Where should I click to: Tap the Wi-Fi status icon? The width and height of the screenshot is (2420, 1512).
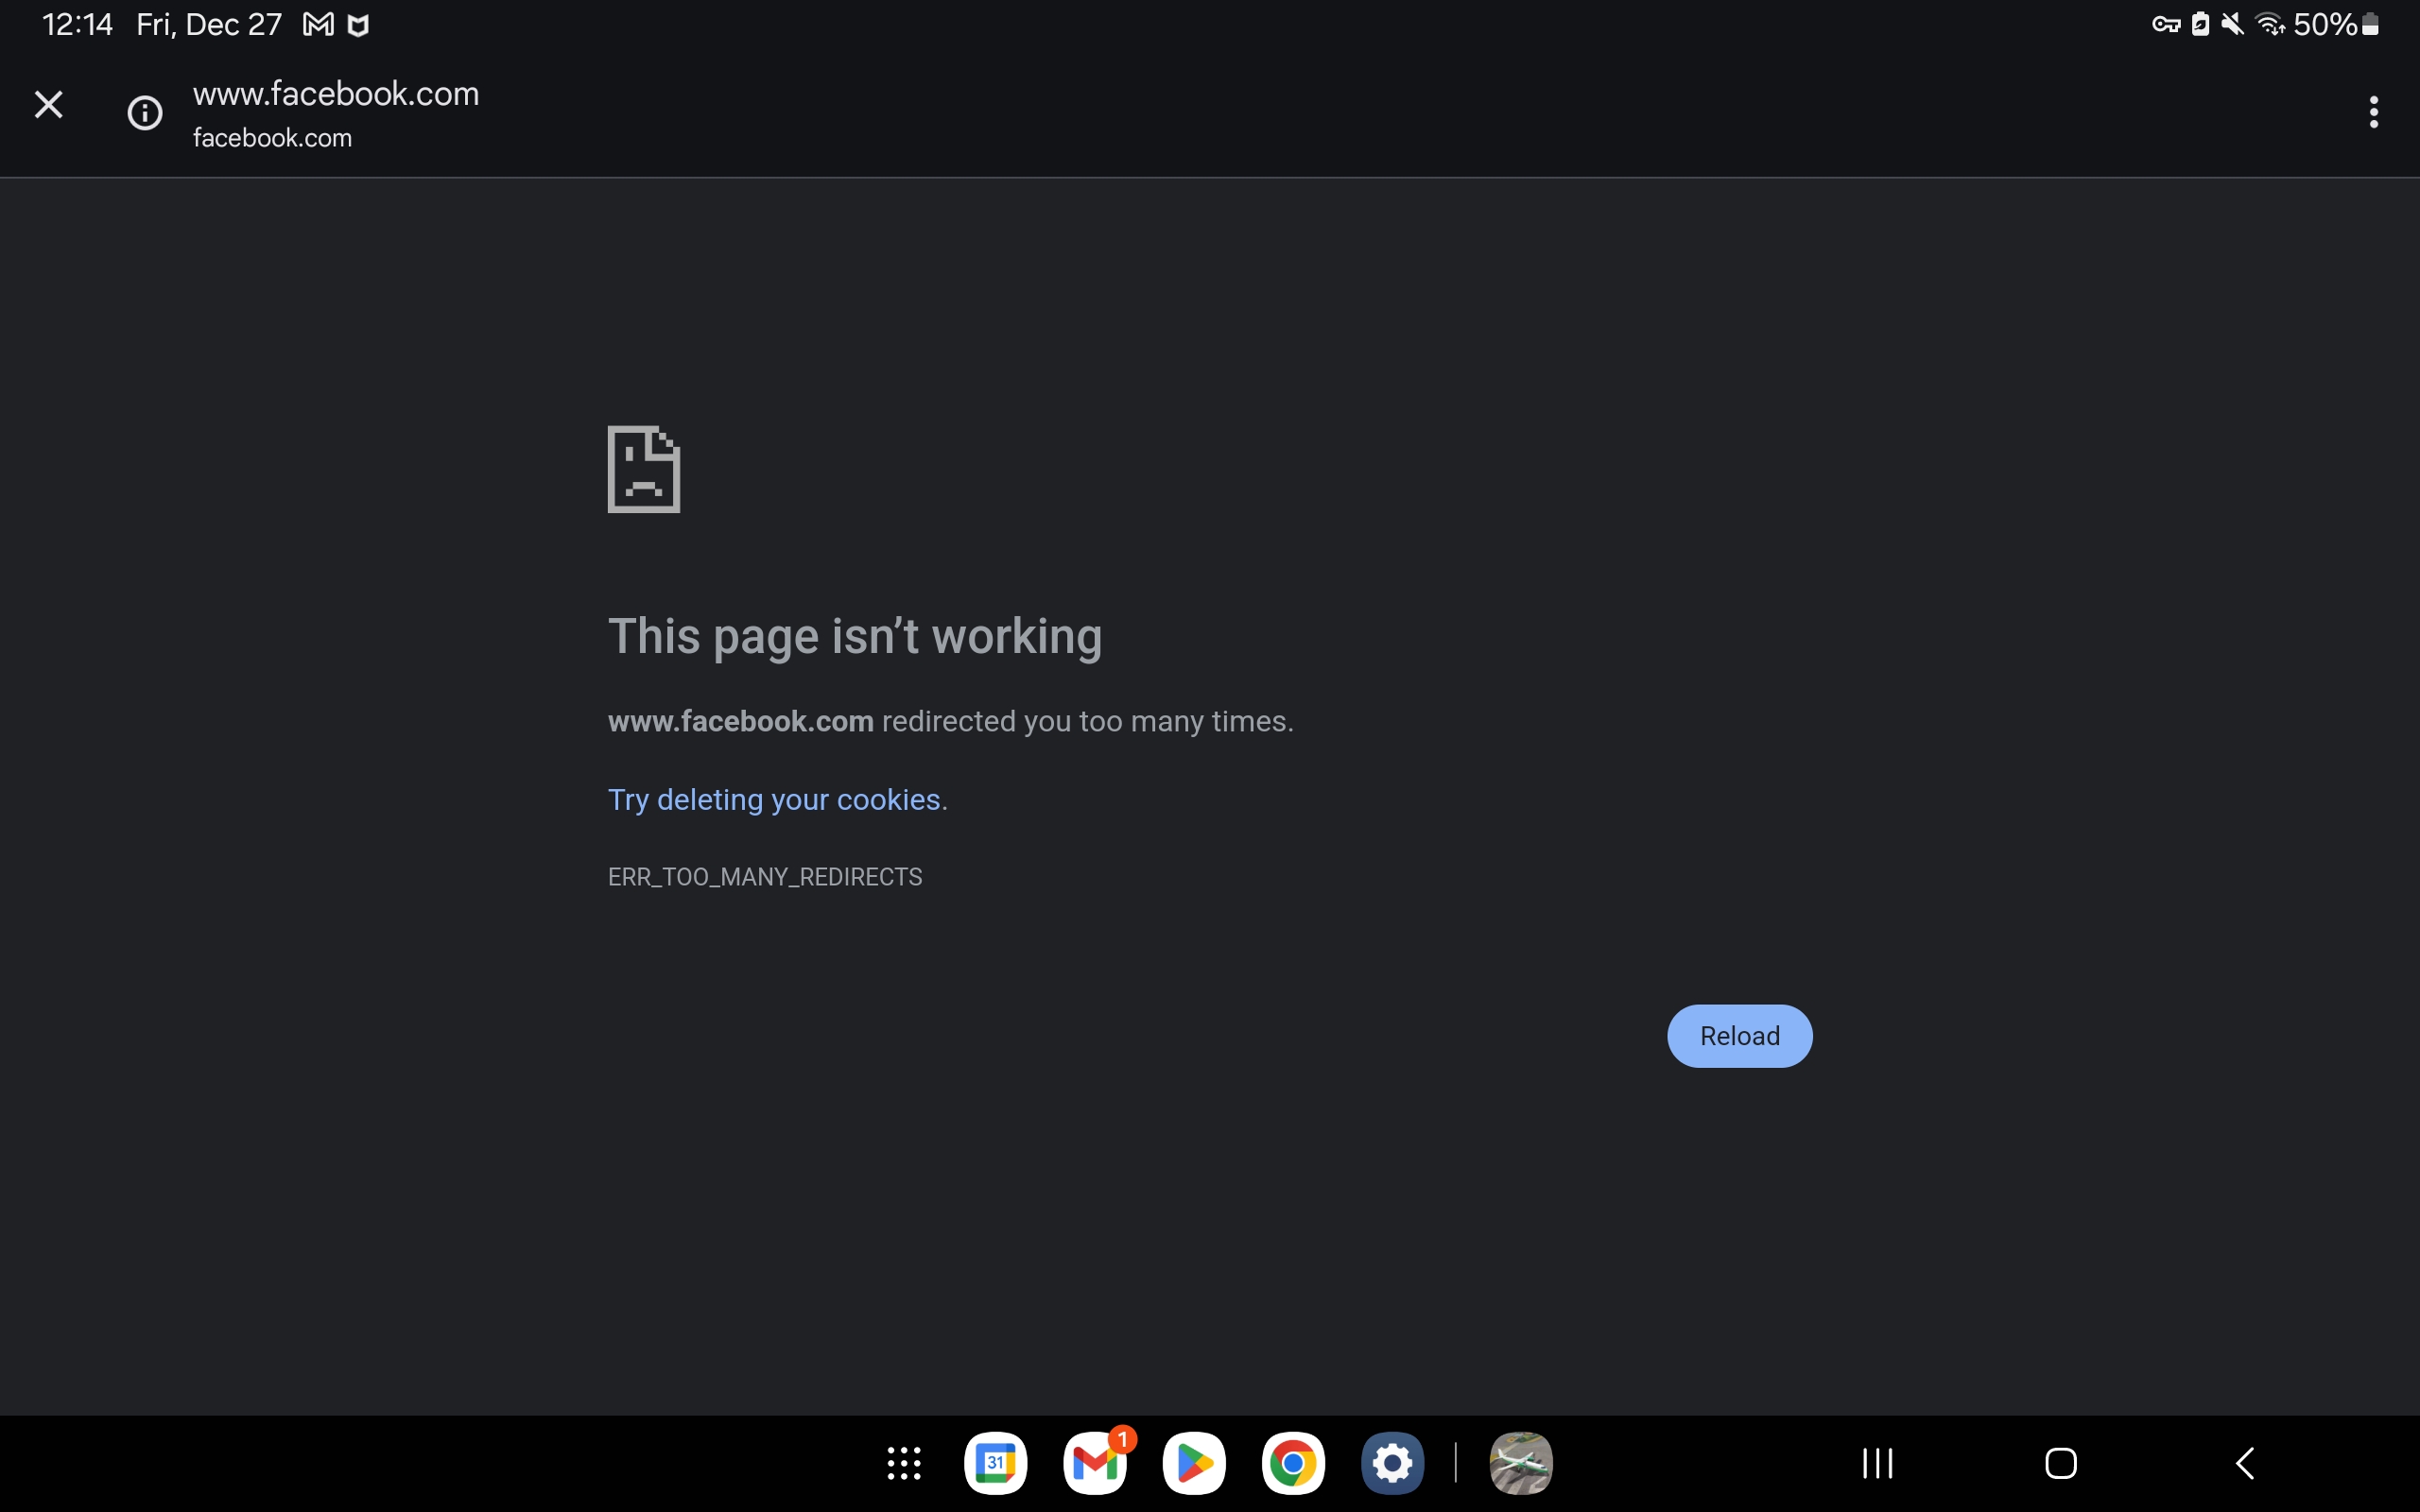click(x=2270, y=24)
